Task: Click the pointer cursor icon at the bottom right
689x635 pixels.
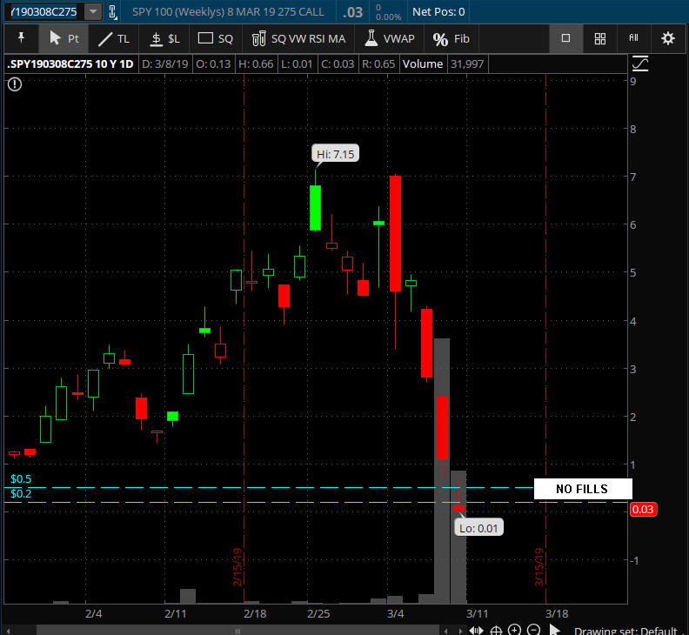Action: 554,630
